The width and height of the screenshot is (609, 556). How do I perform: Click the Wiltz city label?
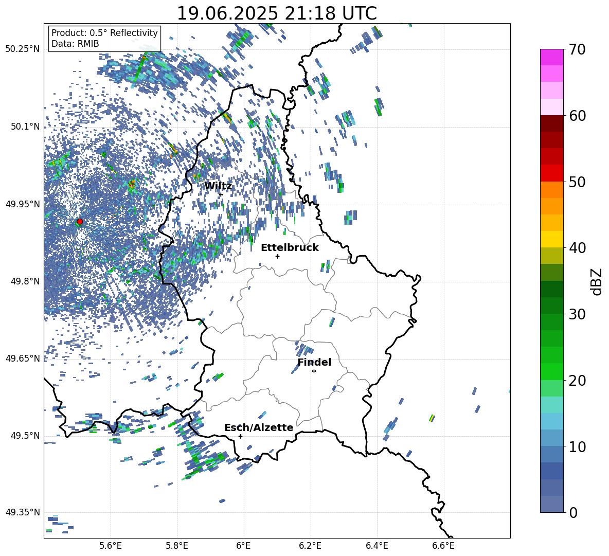tap(218, 186)
